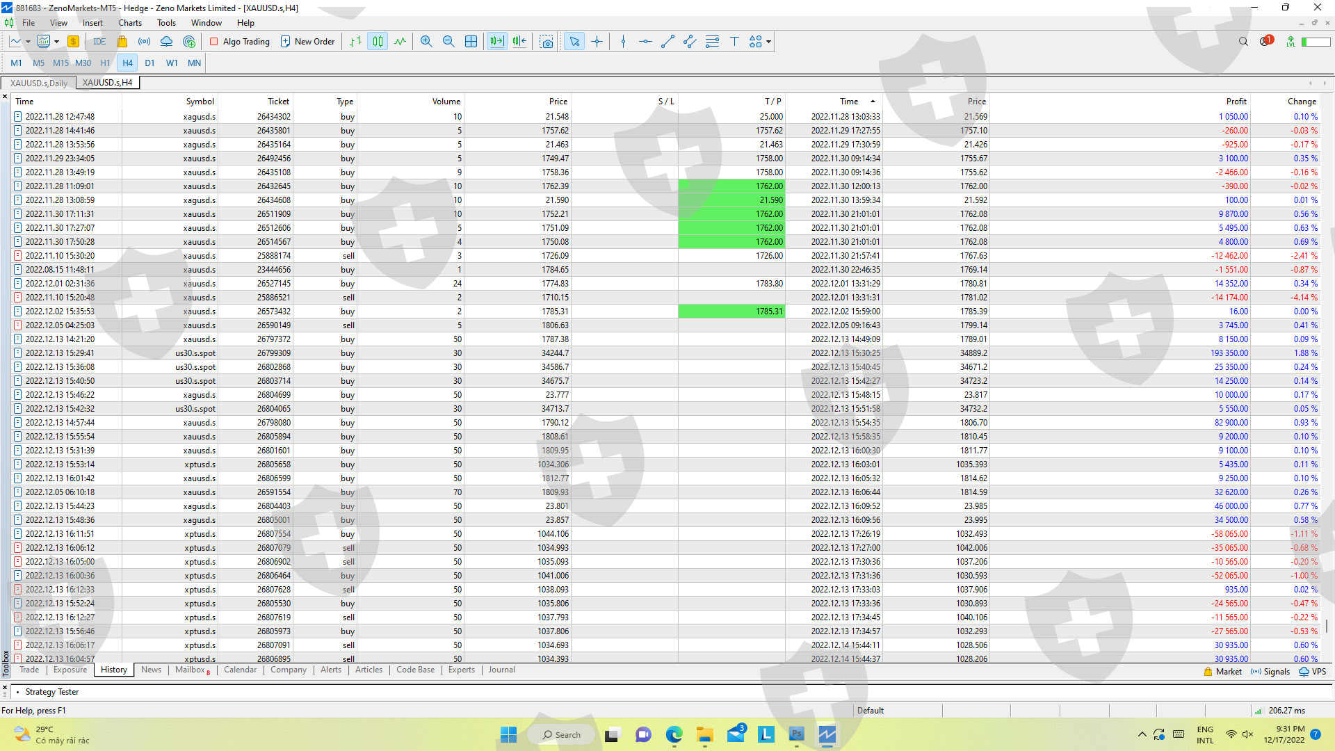Click the Profit column header

[x=1236, y=102]
